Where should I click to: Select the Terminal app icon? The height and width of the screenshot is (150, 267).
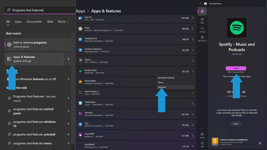(x=80, y=114)
